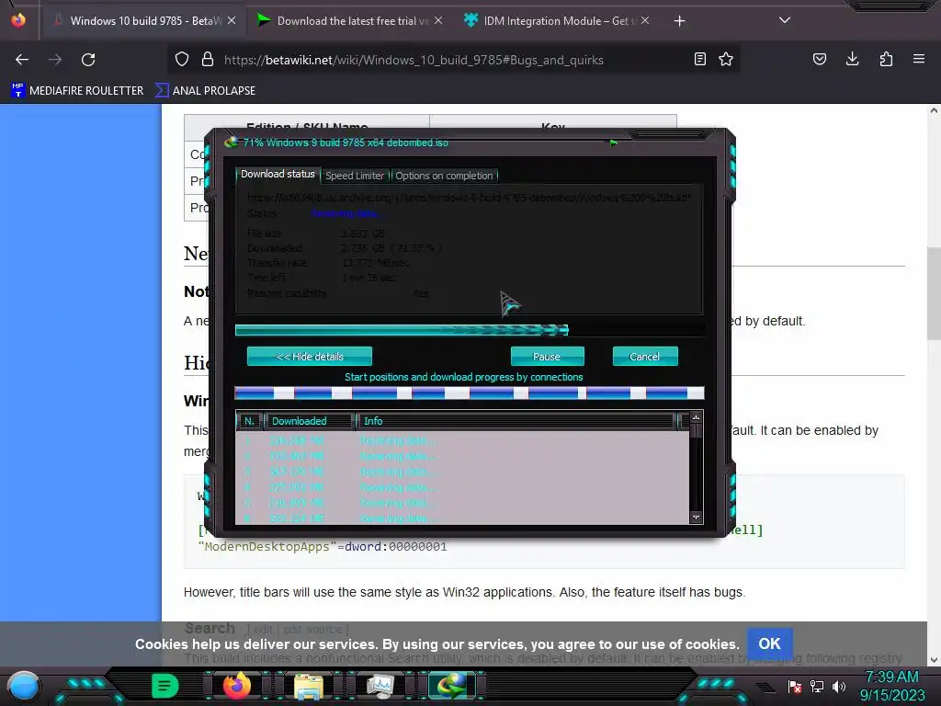The width and height of the screenshot is (941, 706).
Task: Open green notes app on taskbar
Action: 165,686
